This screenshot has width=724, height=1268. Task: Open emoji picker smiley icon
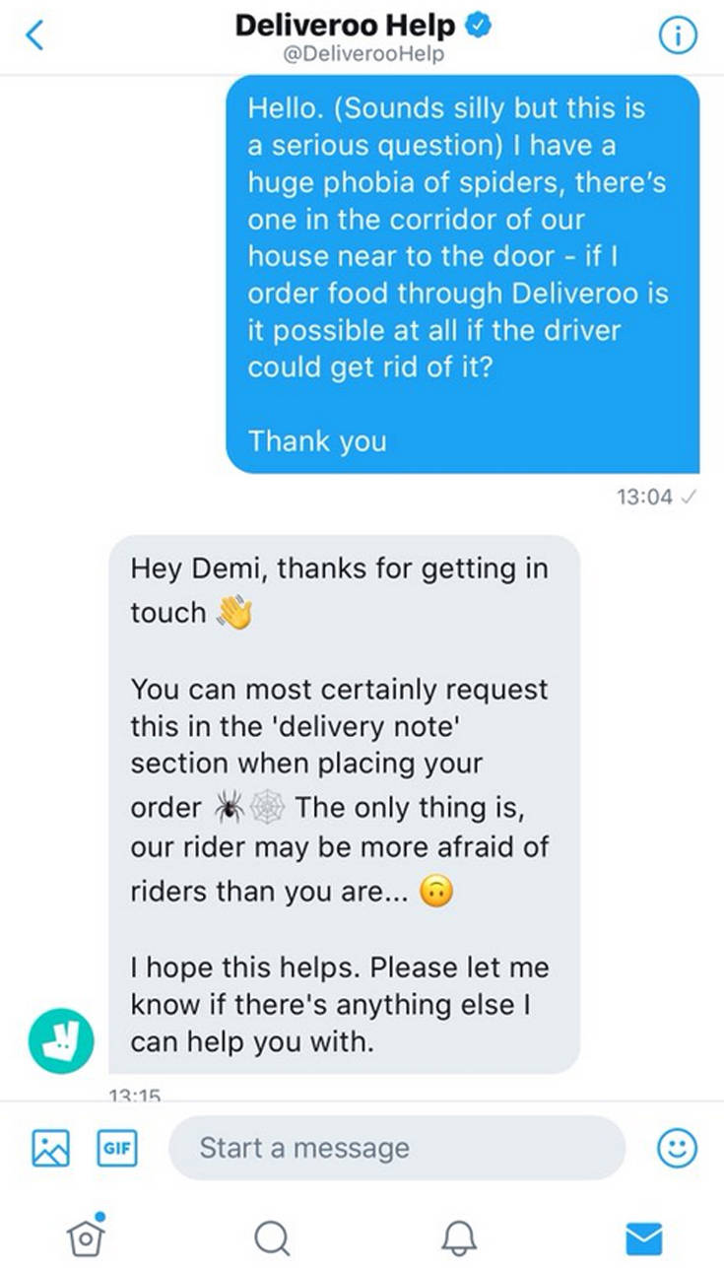[677, 1148]
